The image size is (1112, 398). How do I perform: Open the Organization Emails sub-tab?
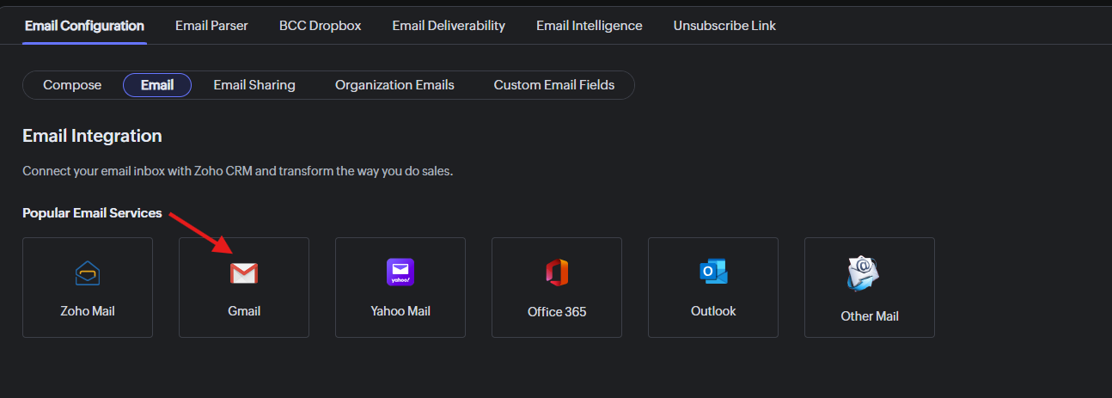(x=394, y=85)
